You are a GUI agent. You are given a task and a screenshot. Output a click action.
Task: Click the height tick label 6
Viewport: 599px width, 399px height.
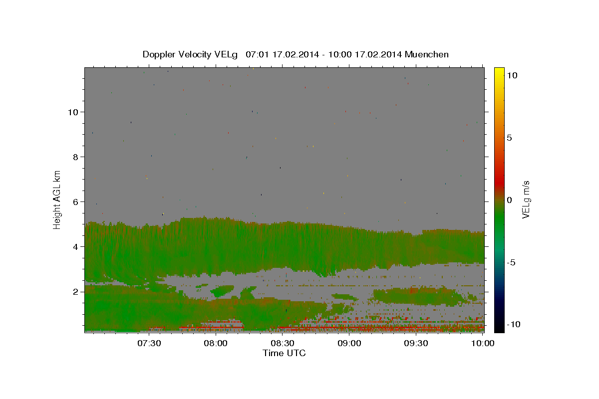[x=76, y=202]
